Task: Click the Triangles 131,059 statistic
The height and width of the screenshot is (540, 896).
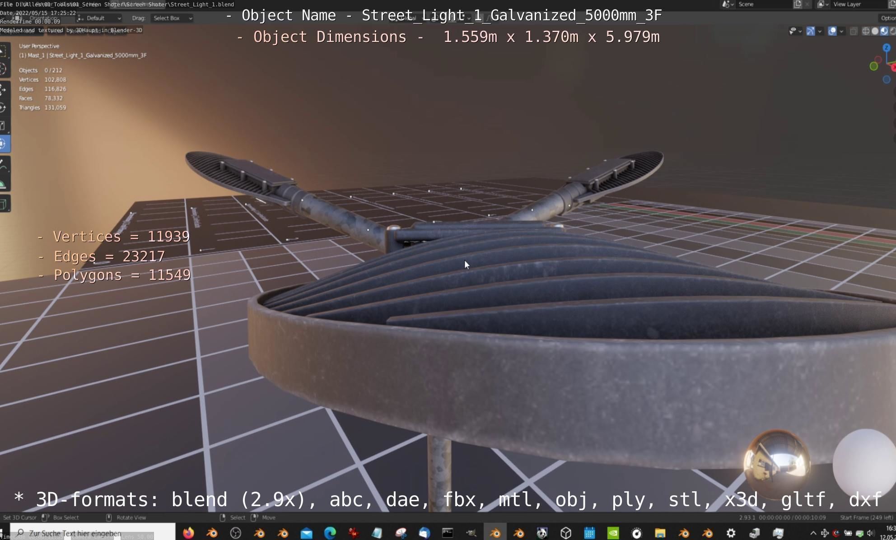Action: pyautogui.click(x=42, y=107)
